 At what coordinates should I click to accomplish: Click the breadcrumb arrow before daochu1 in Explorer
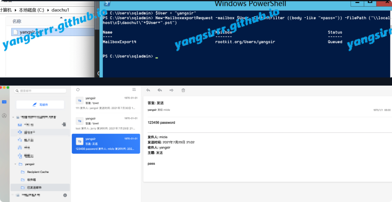pos(48,10)
